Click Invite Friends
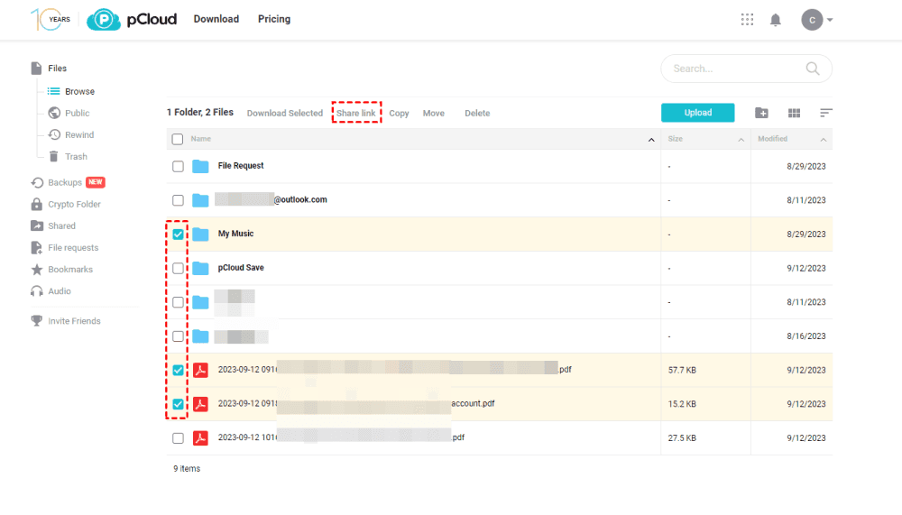Screen dimensions: 902x515 pyautogui.click(x=66, y=321)
